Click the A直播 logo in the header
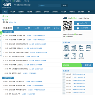Screen dimensions: 95x95 (7, 5)
